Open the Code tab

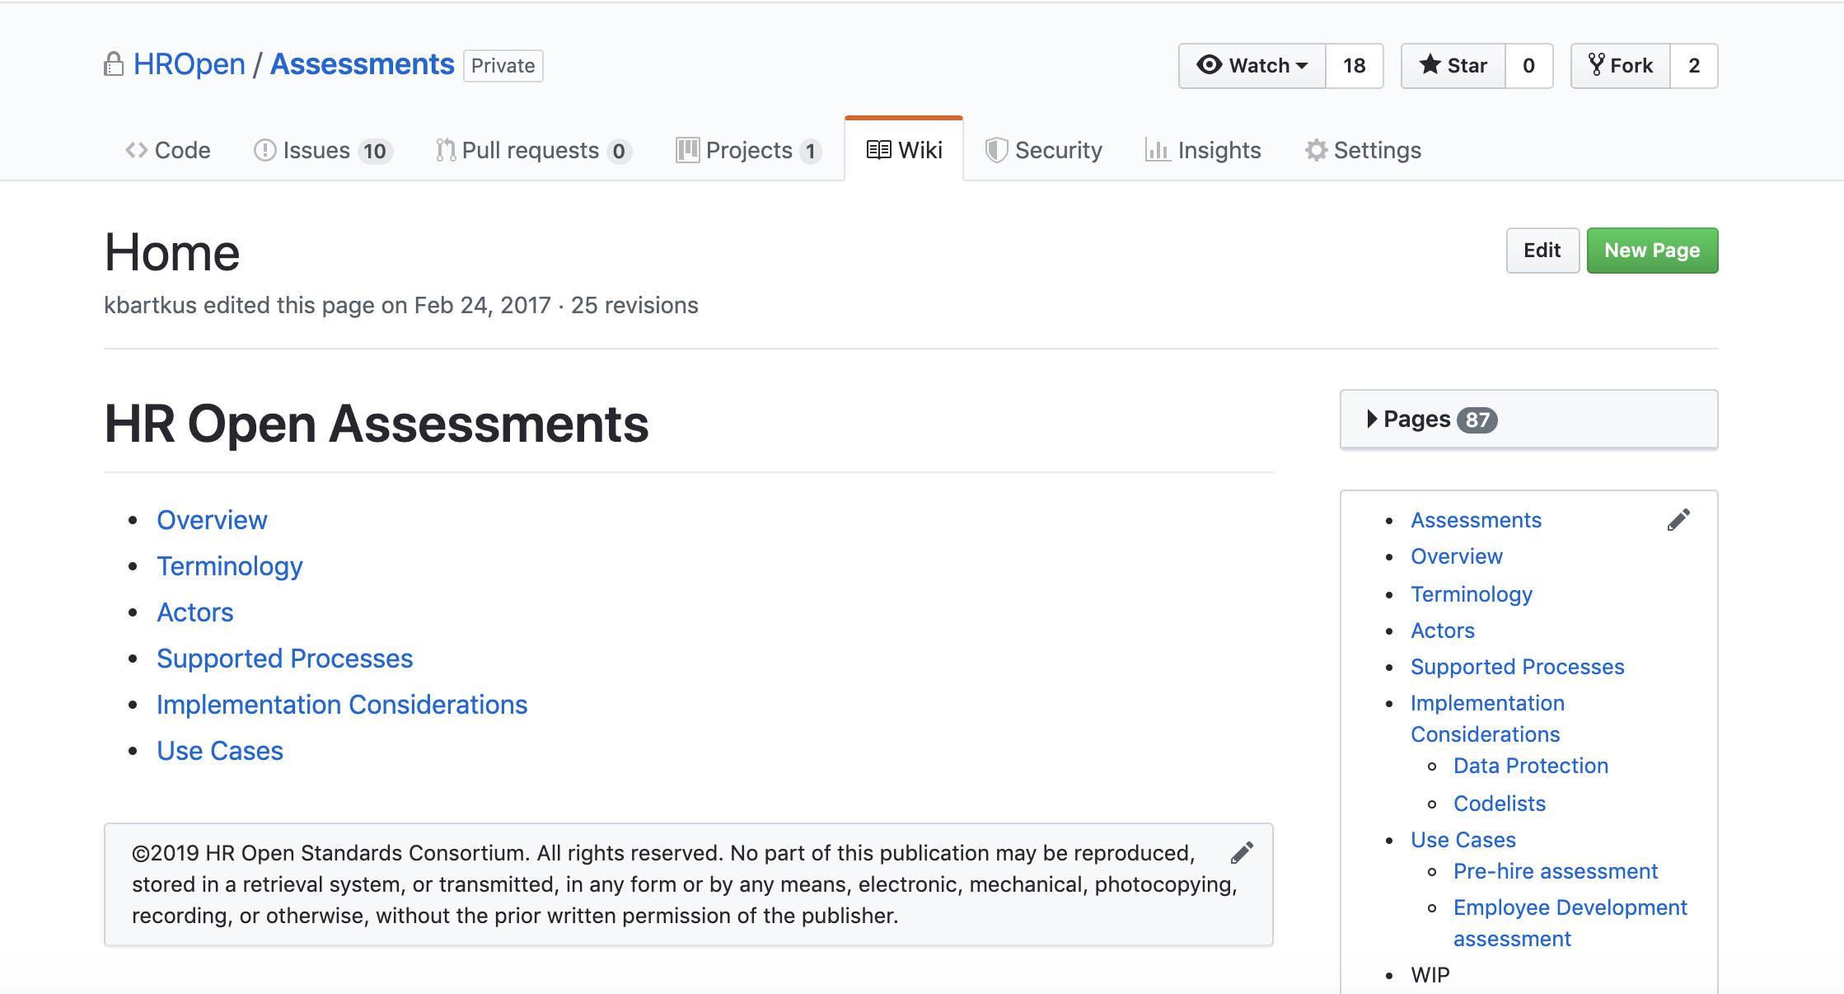click(168, 150)
